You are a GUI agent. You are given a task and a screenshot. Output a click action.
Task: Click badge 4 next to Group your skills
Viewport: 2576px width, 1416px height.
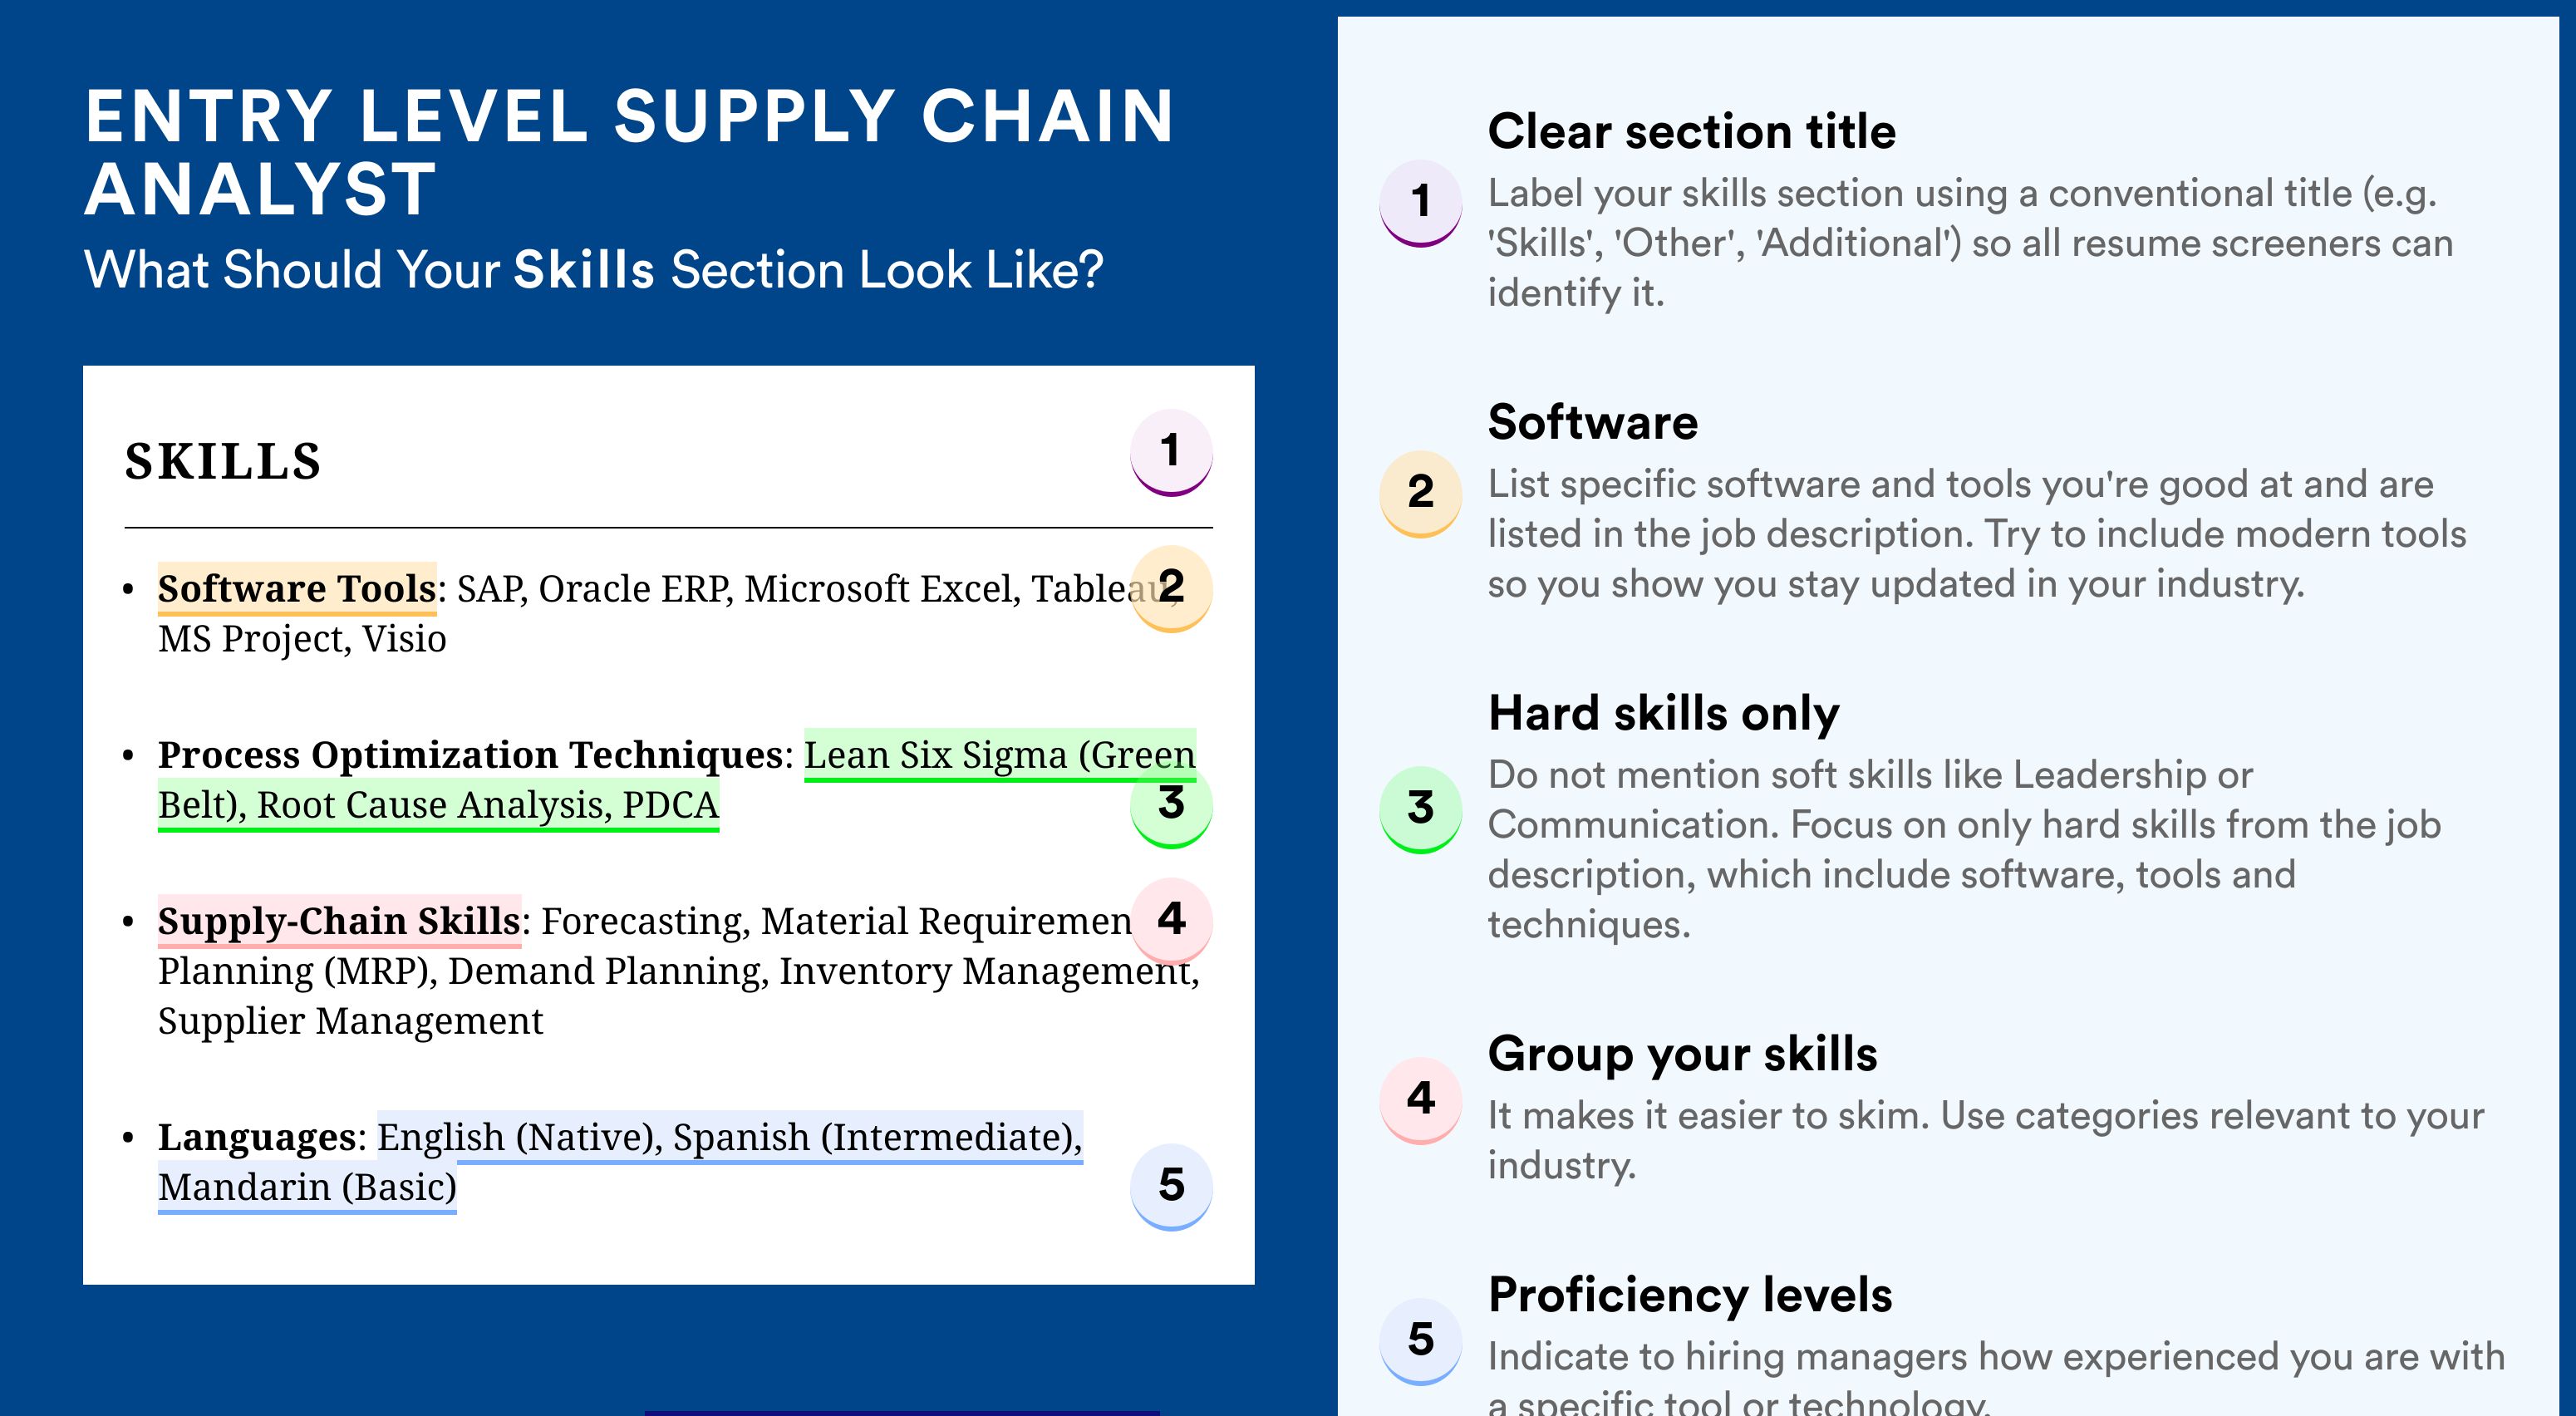[x=1420, y=1100]
